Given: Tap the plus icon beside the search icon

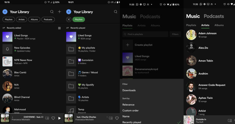Looking at the screenshot, I should click(59, 12).
